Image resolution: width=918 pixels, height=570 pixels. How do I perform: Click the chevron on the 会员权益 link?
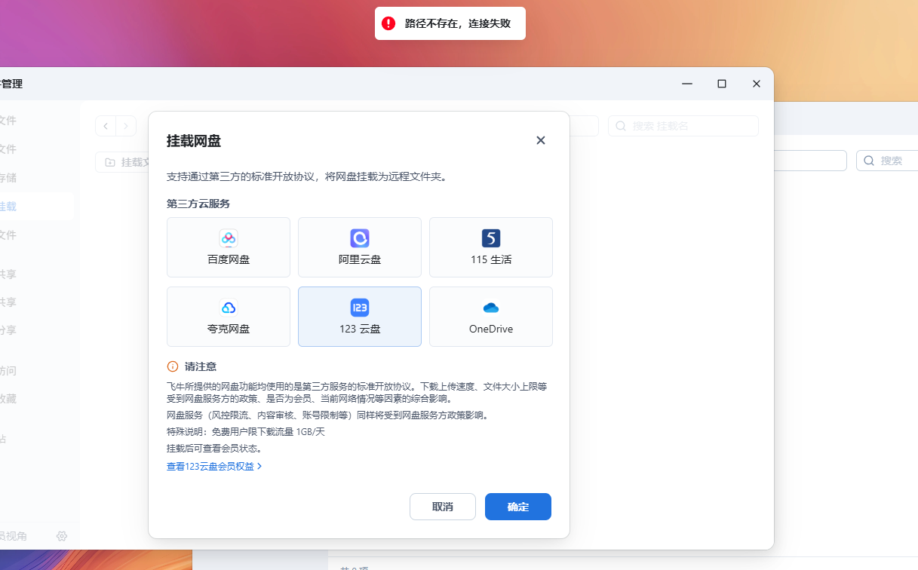coord(259,467)
